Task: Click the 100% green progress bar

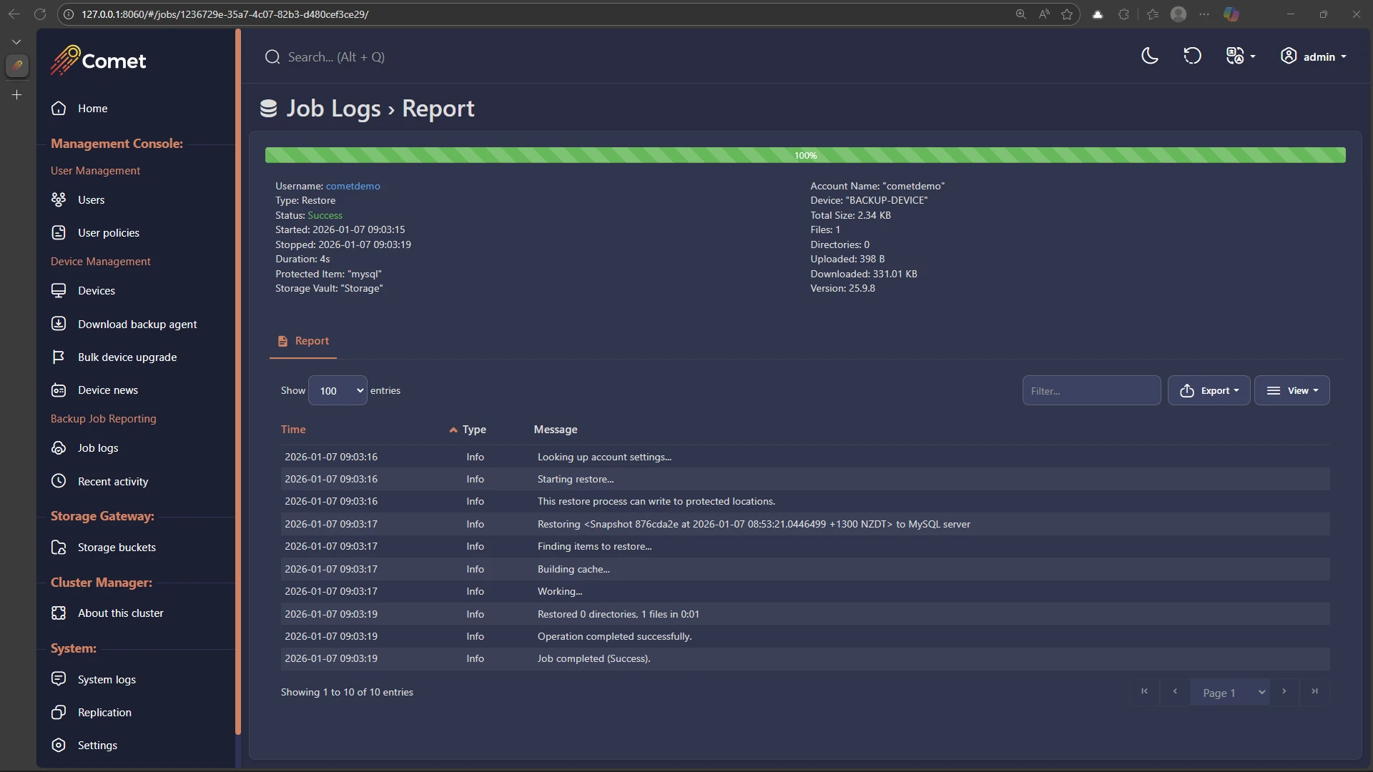Action: pyautogui.click(x=805, y=155)
